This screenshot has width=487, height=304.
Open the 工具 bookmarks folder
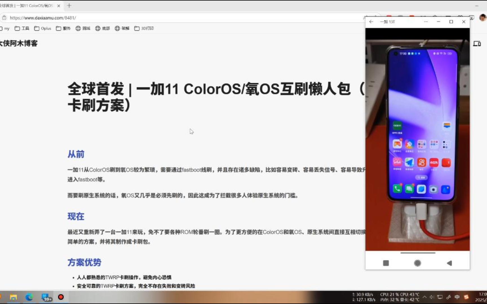pos(22,28)
